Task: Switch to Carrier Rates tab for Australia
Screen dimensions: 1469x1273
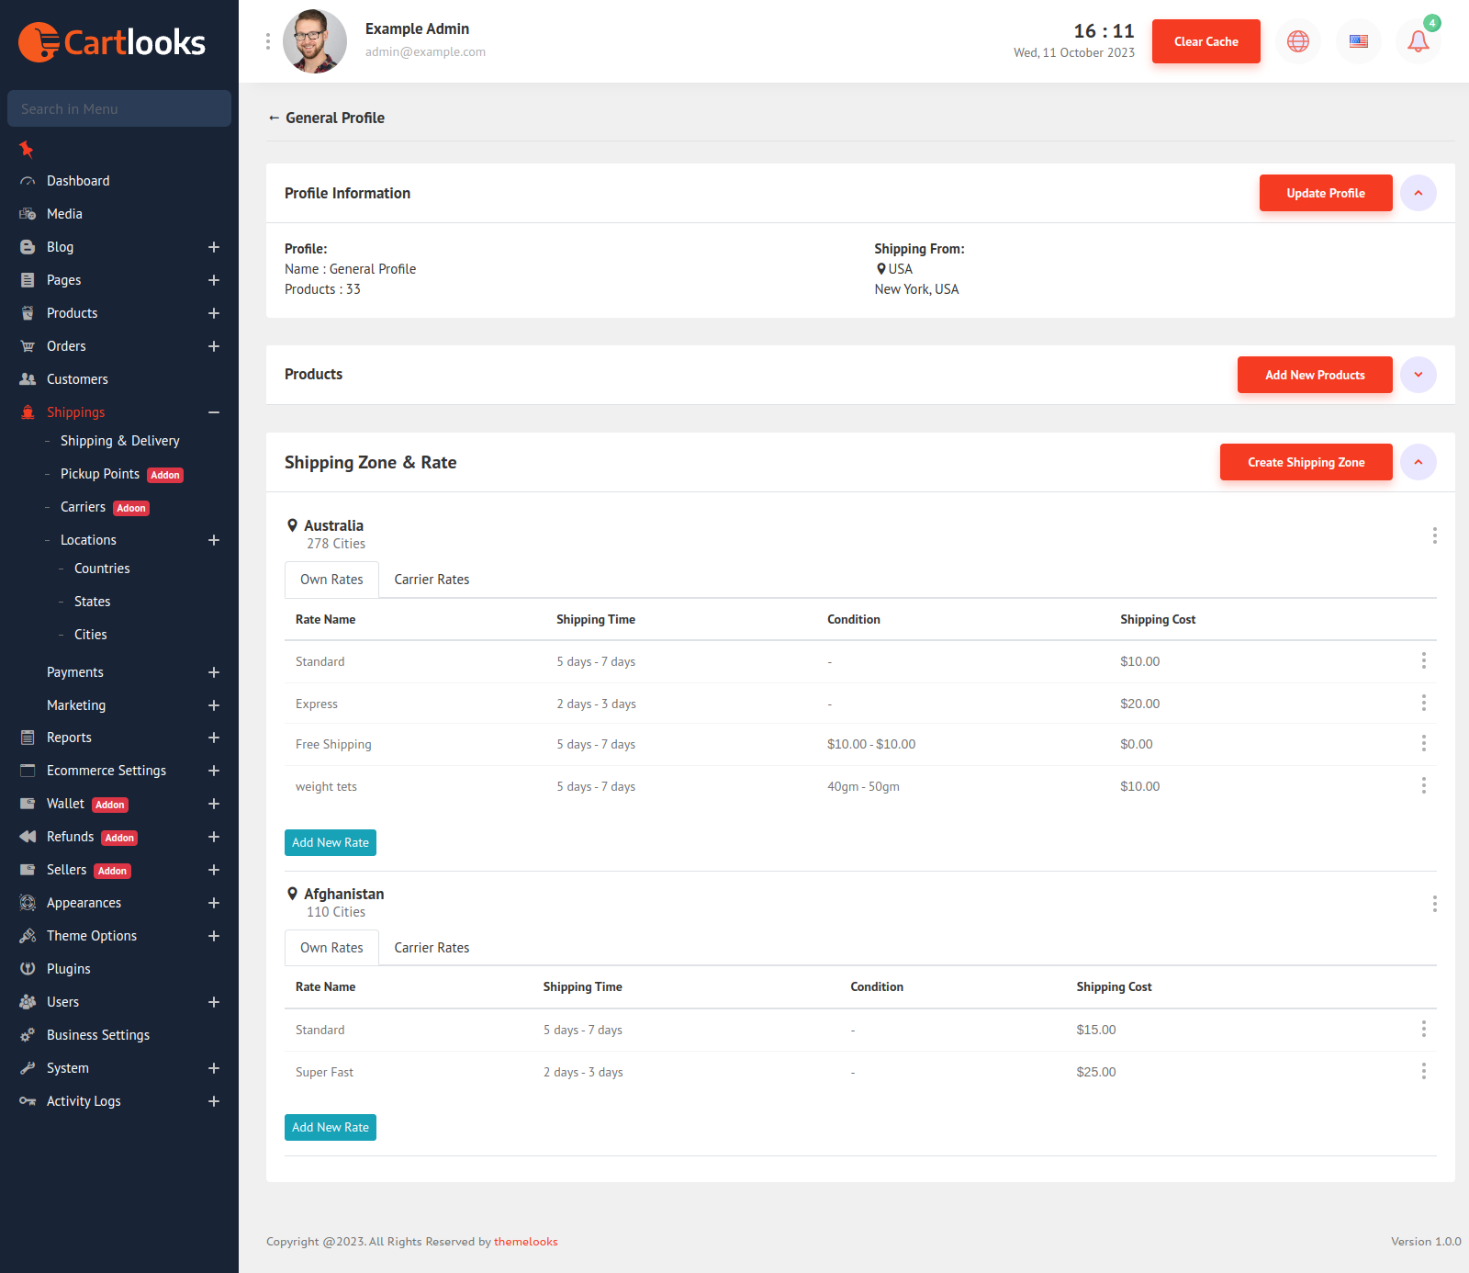Action: 431,579
